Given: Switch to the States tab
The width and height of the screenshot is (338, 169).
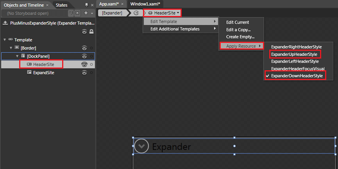Looking at the screenshot, I should (x=61, y=5).
